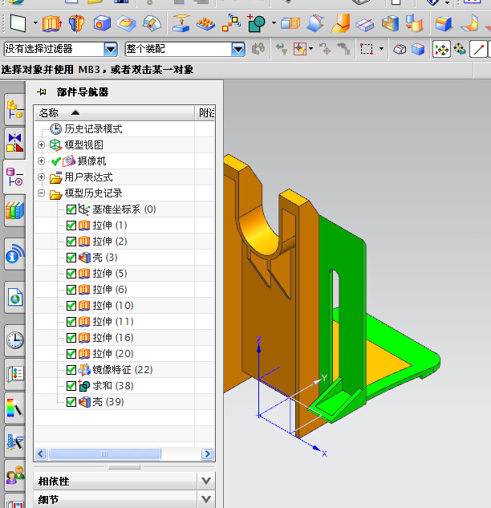
Task: Disable the 基准坐标系 (0) checkbox
Action: 71,209
